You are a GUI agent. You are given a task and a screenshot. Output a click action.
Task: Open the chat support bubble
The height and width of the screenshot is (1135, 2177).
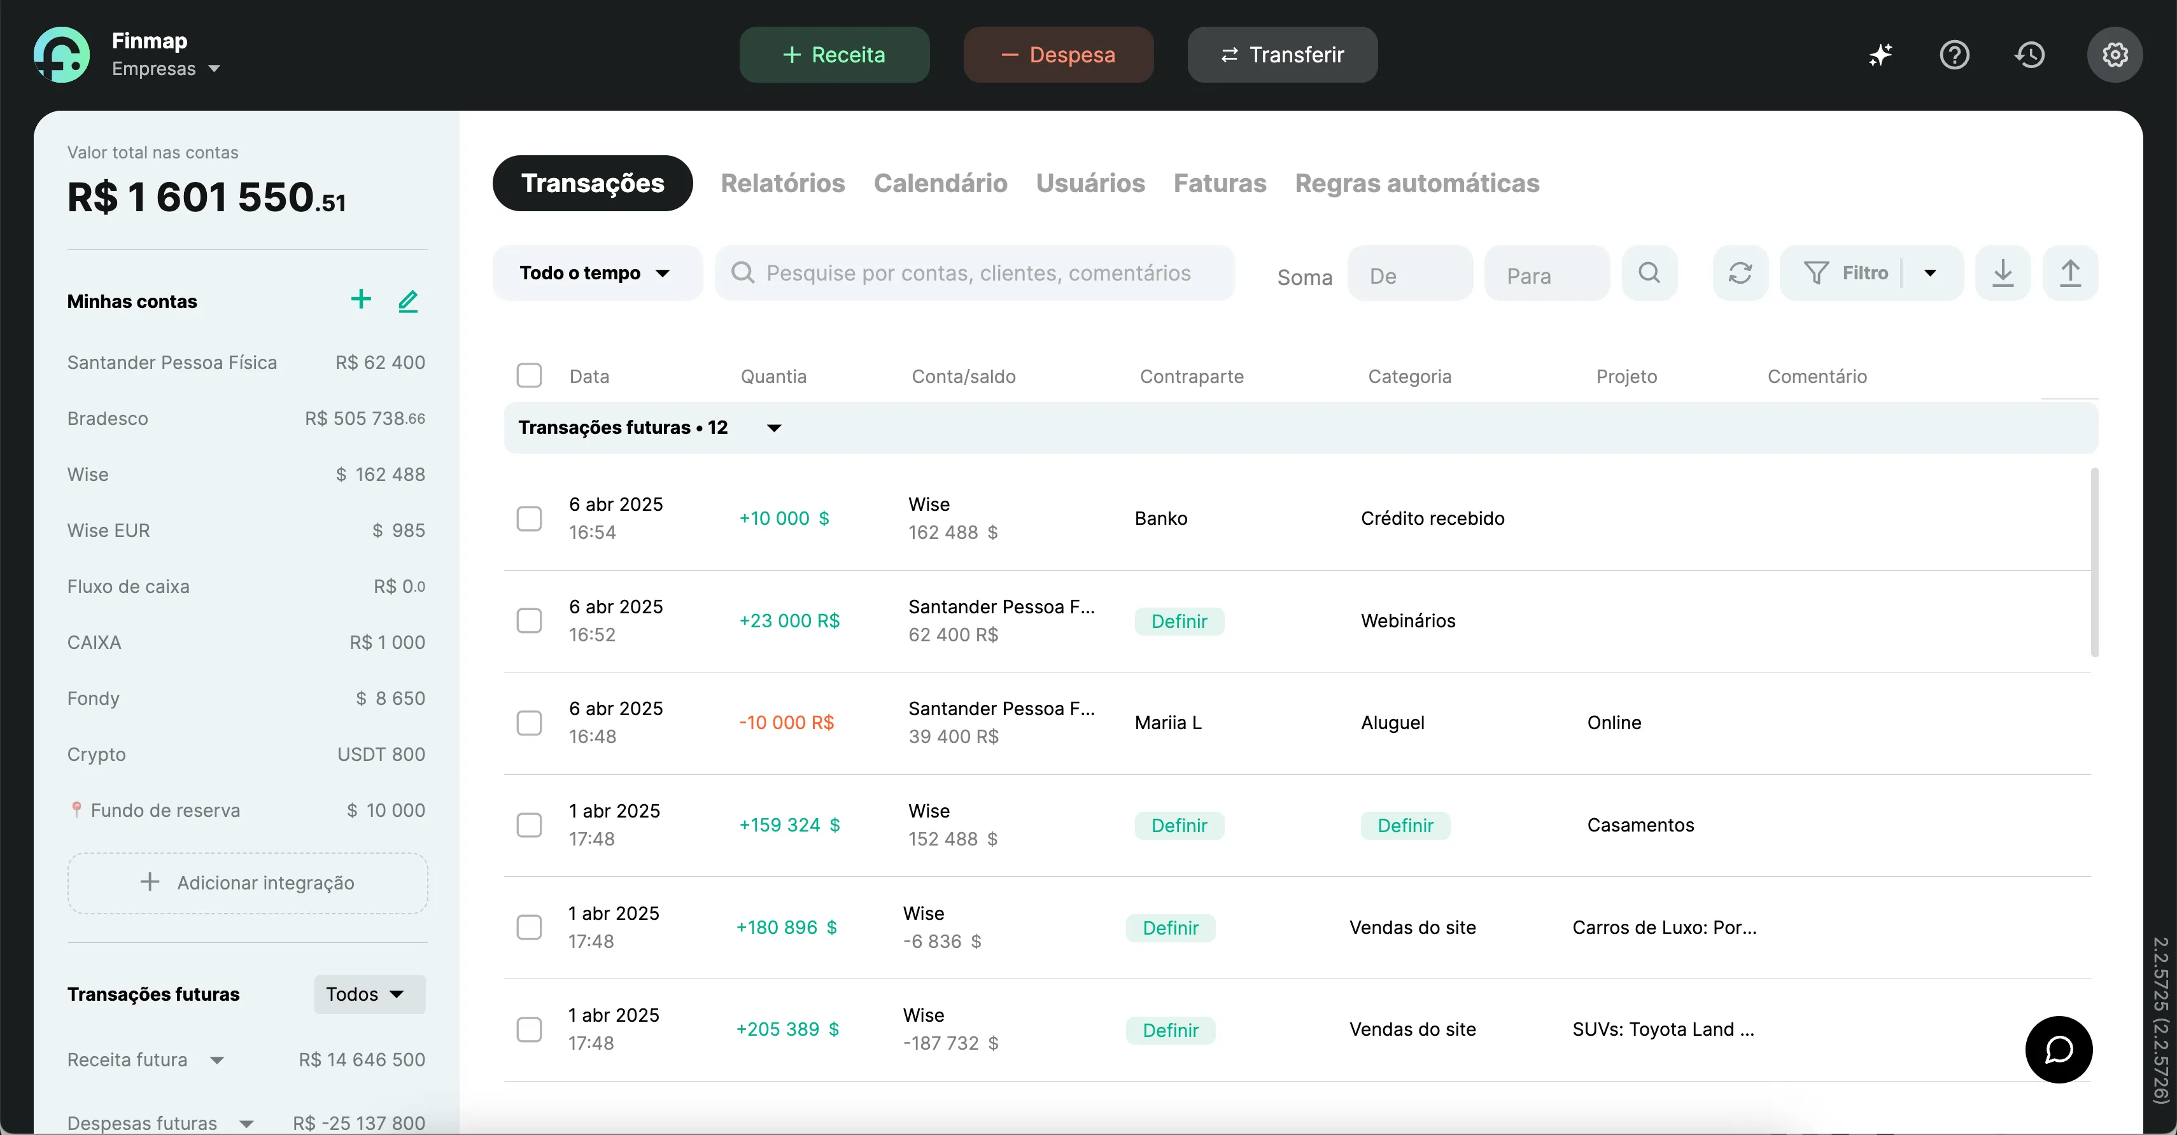[x=2059, y=1050]
